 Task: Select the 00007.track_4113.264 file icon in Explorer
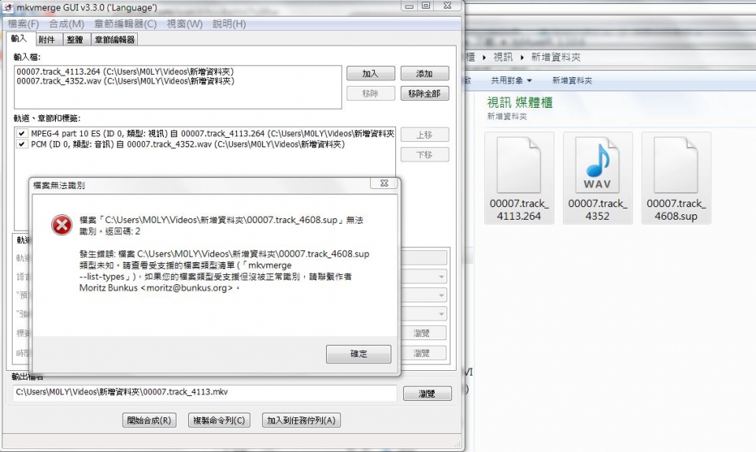coord(519,178)
